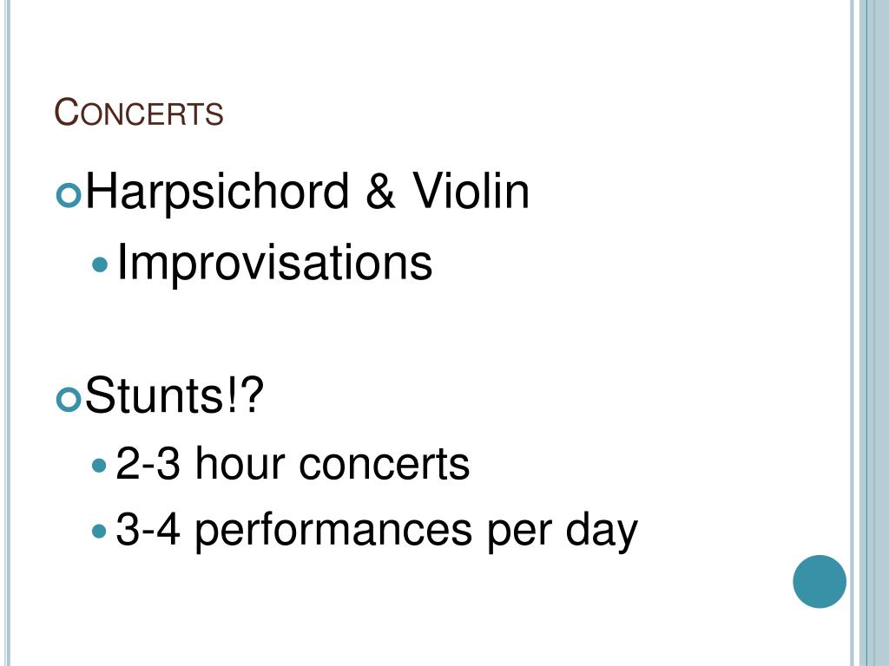Click the ring bullet beside Harpsichord & Violin
This screenshot has height=666, width=889.
[69, 195]
